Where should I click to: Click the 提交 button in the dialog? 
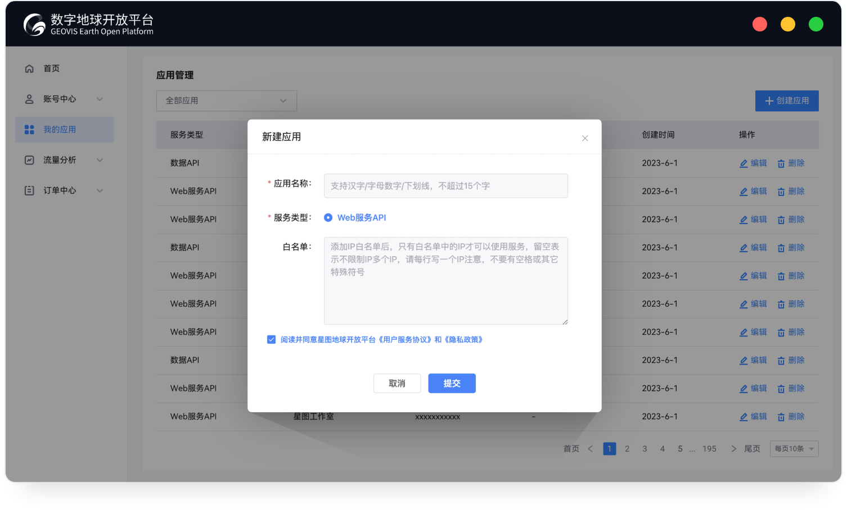[x=452, y=383]
